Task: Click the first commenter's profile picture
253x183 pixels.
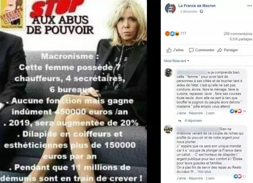Action: click(168, 72)
